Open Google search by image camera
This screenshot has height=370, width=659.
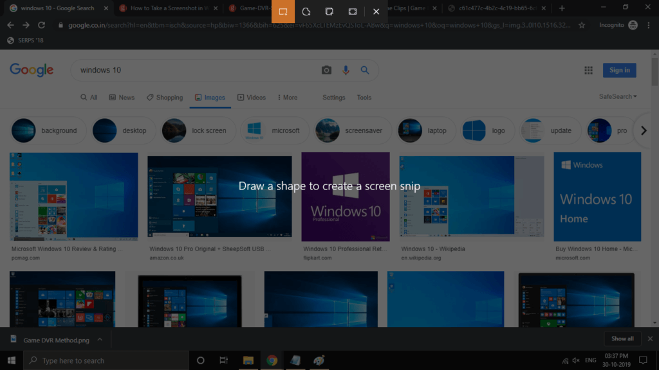[x=326, y=70]
